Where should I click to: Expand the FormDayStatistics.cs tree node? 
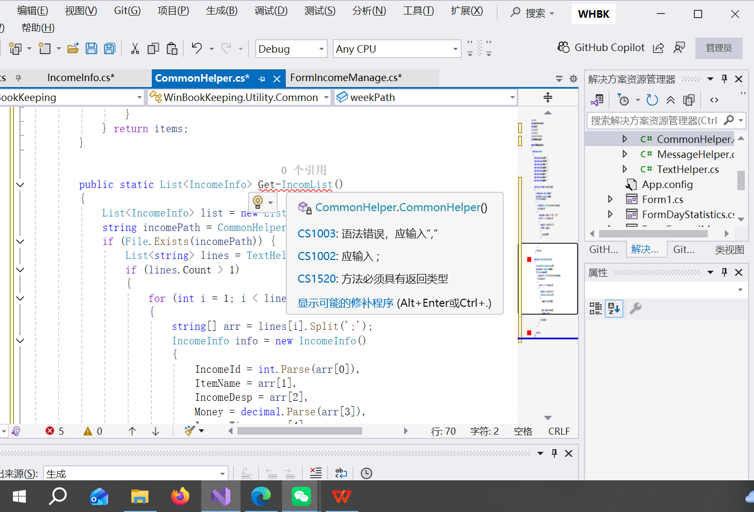pyautogui.click(x=610, y=214)
